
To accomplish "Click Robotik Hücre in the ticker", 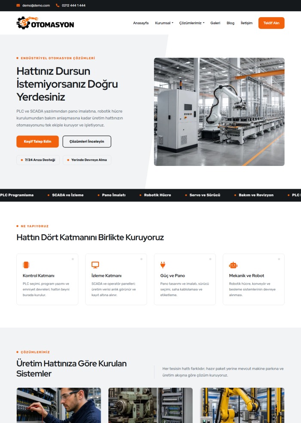I will tap(157, 195).
